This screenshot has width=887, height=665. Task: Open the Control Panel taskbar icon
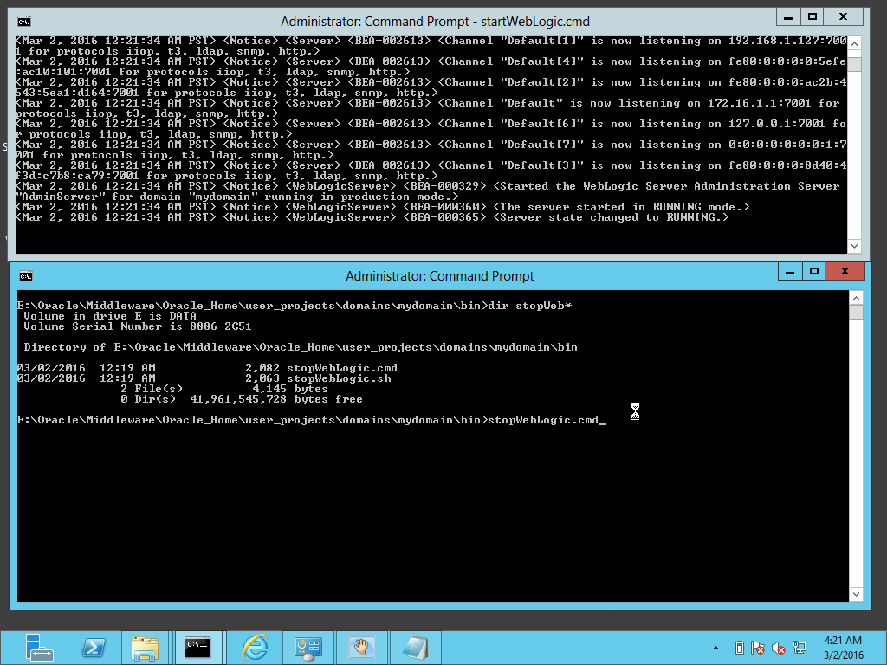(x=308, y=647)
